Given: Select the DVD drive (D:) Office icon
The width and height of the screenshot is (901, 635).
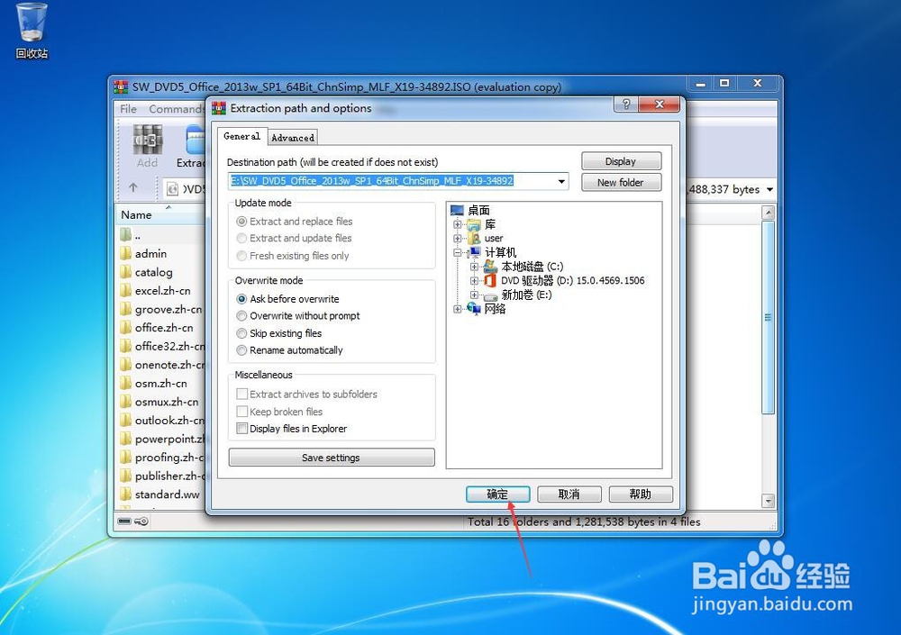Looking at the screenshot, I should pos(489,280).
